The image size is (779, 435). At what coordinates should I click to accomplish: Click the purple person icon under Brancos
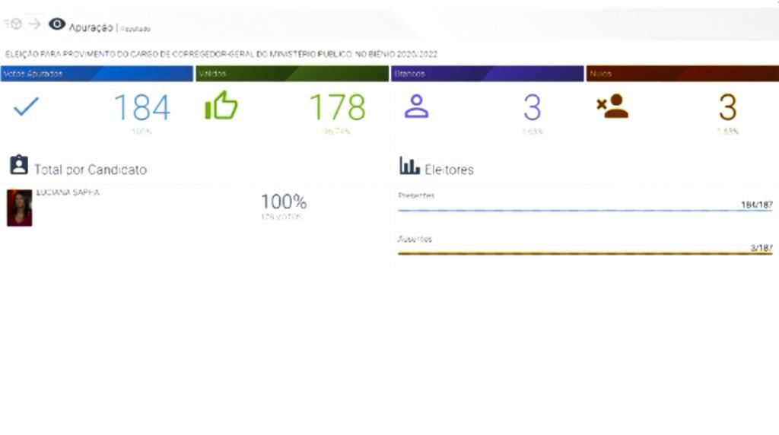coord(416,106)
